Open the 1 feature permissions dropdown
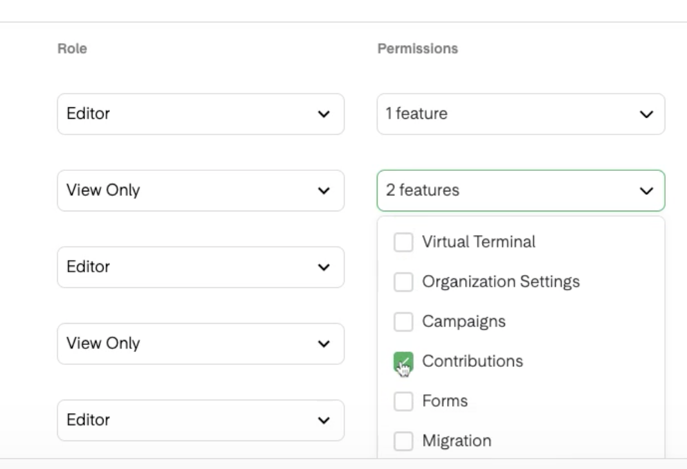The width and height of the screenshot is (687, 469). pyautogui.click(x=520, y=114)
